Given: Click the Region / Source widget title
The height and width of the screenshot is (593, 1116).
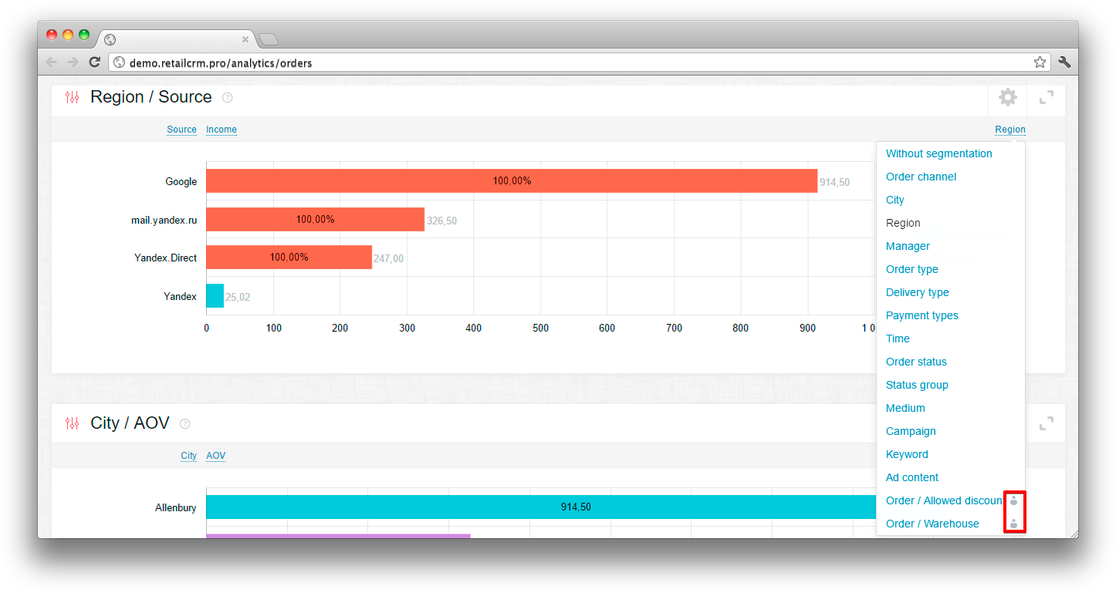Looking at the screenshot, I should tap(151, 97).
